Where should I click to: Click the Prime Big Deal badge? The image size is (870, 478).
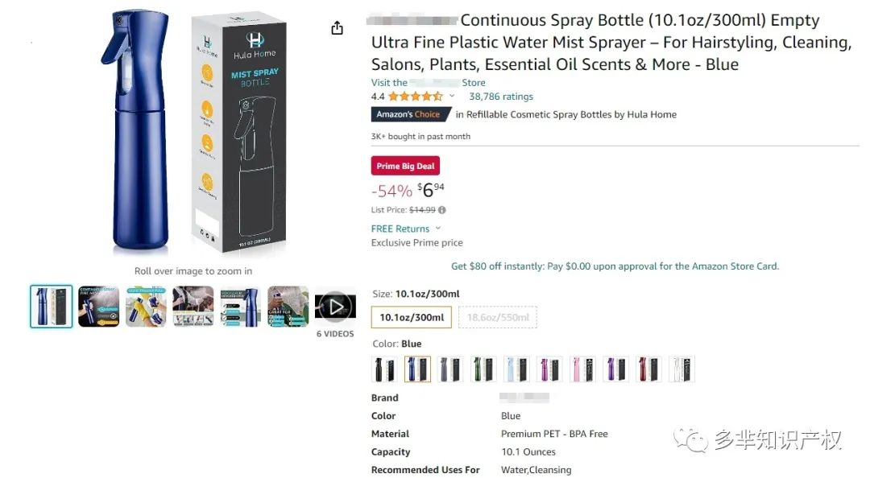pyautogui.click(x=405, y=166)
